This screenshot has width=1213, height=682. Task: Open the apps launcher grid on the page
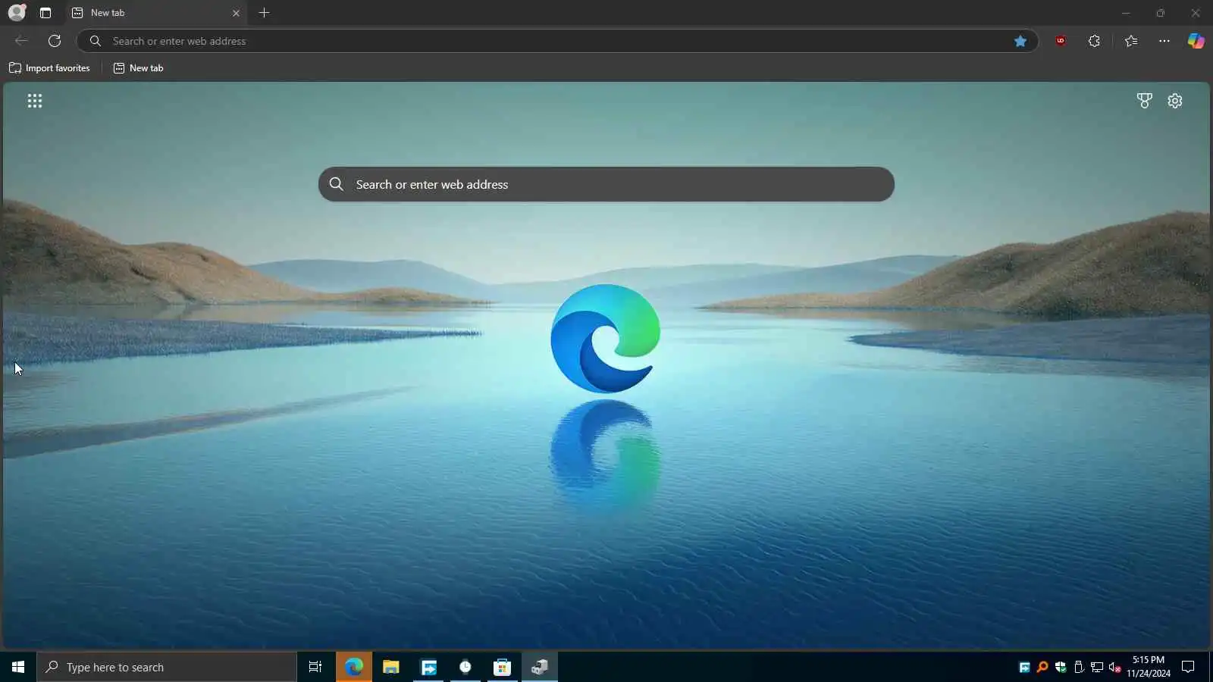pos(35,101)
